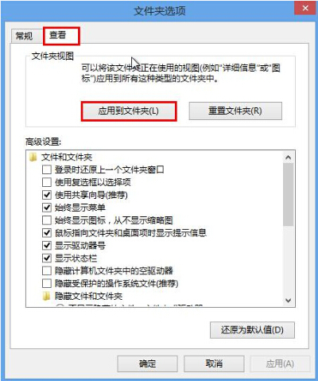The height and width of the screenshot is (381, 318).
Task: Close the 文件夹选项 dialog
Action: tap(305, 9)
